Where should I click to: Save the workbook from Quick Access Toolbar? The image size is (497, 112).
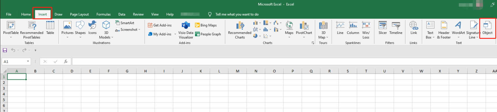coord(5,50)
